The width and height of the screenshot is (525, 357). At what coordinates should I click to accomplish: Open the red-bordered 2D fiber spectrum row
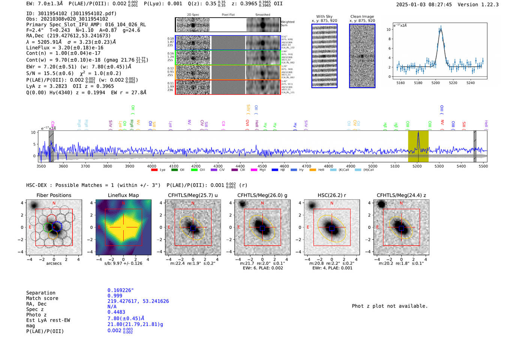click(228, 87)
